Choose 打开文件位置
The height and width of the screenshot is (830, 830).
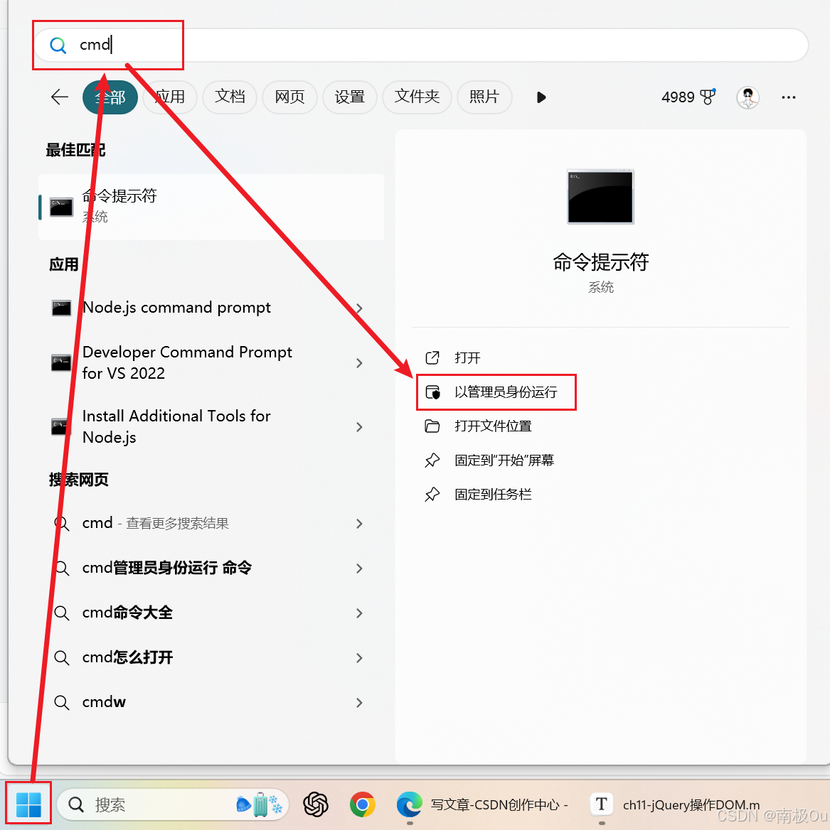(493, 426)
